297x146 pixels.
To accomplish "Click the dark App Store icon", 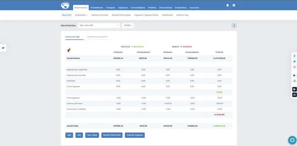I will click(294, 95).
